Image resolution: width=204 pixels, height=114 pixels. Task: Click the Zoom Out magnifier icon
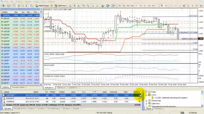pyautogui.click(x=88, y=6)
